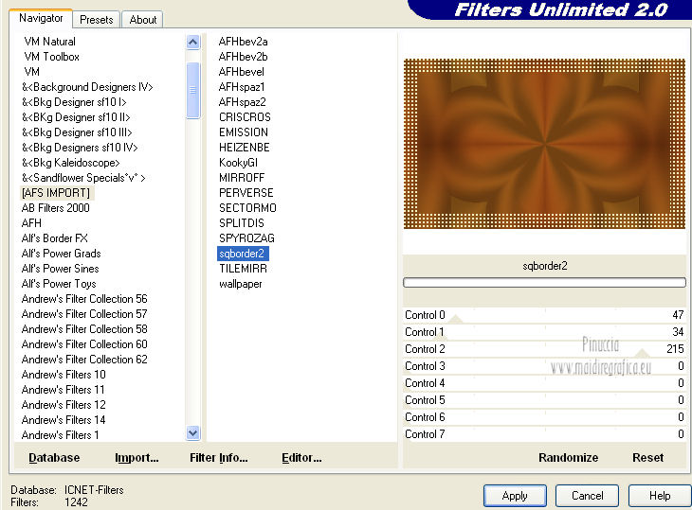Select VM Natural category
Viewport: 692px width, 510px height.
[50, 42]
